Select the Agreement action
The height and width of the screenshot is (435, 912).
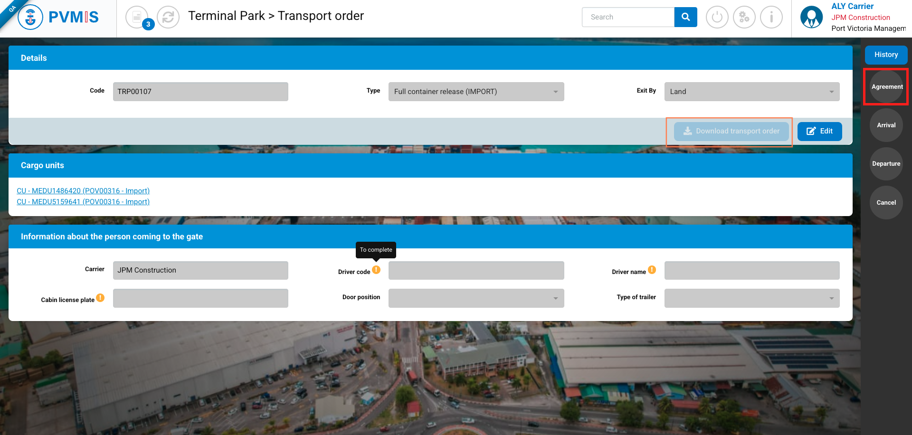(x=886, y=87)
